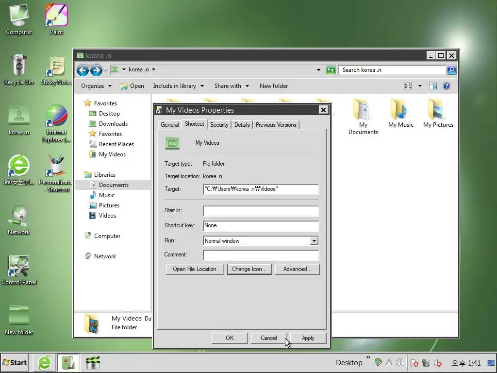Open the Start menu
The height and width of the screenshot is (373, 497).
(15, 362)
